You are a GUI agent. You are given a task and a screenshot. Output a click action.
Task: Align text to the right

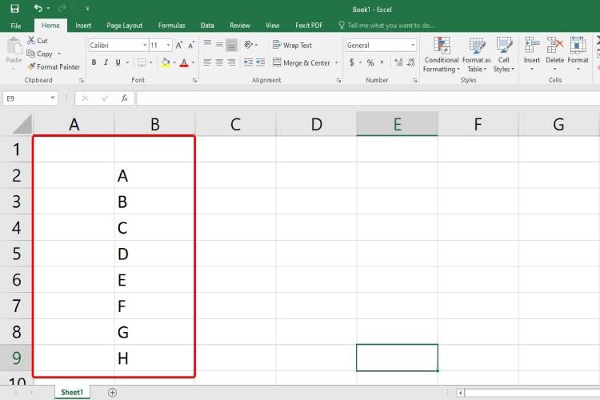tap(231, 62)
